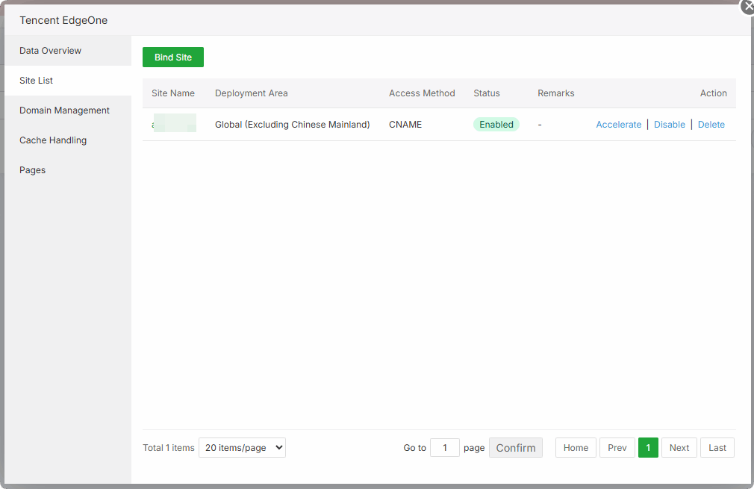This screenshot has height=489, width=754.
Task: Go to Domain Management
Action: tap(64, 110)
